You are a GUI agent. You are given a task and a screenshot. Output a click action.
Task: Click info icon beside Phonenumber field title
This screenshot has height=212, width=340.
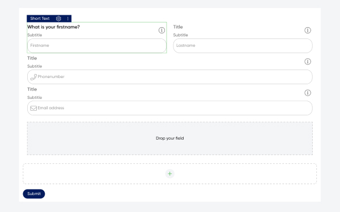point(308,62)
